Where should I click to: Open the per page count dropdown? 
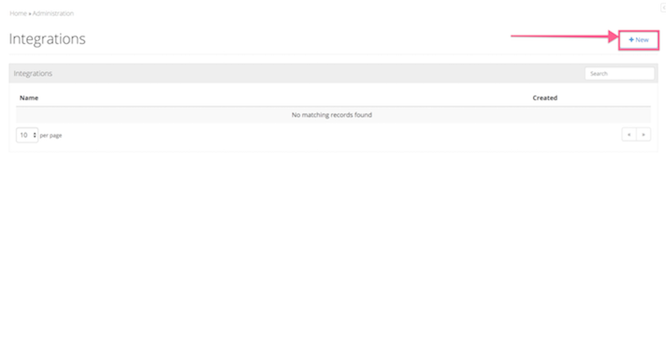pos(27,135)
